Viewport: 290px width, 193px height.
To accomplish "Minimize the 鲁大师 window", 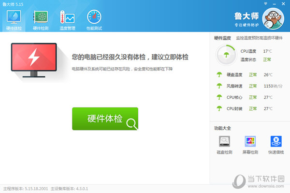I will point(274,4).
